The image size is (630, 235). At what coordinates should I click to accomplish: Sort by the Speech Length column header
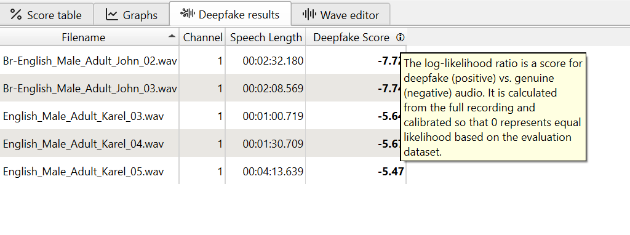point(266,38)
